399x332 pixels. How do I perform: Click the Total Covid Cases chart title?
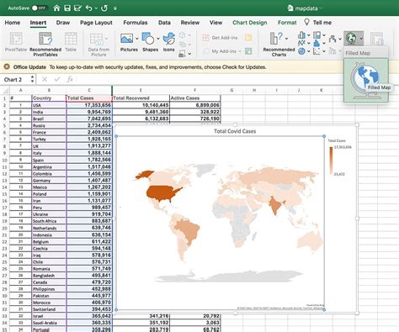235,131
